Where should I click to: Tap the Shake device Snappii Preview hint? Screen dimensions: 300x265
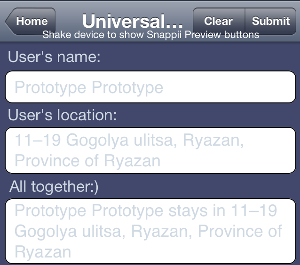[x=151, y=35]
